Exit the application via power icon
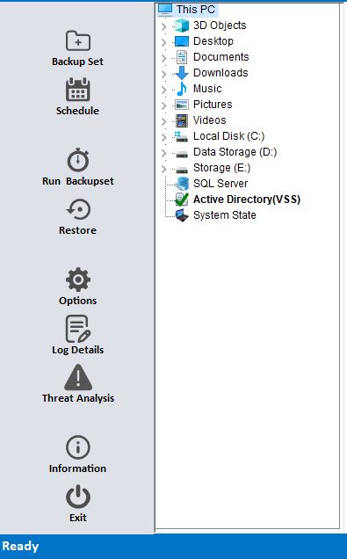 78,497
